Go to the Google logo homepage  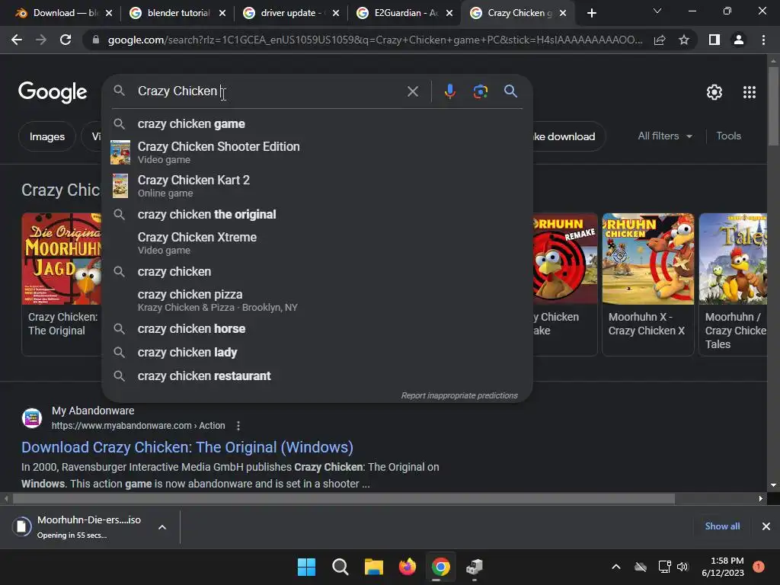click(x=53, y=92)
